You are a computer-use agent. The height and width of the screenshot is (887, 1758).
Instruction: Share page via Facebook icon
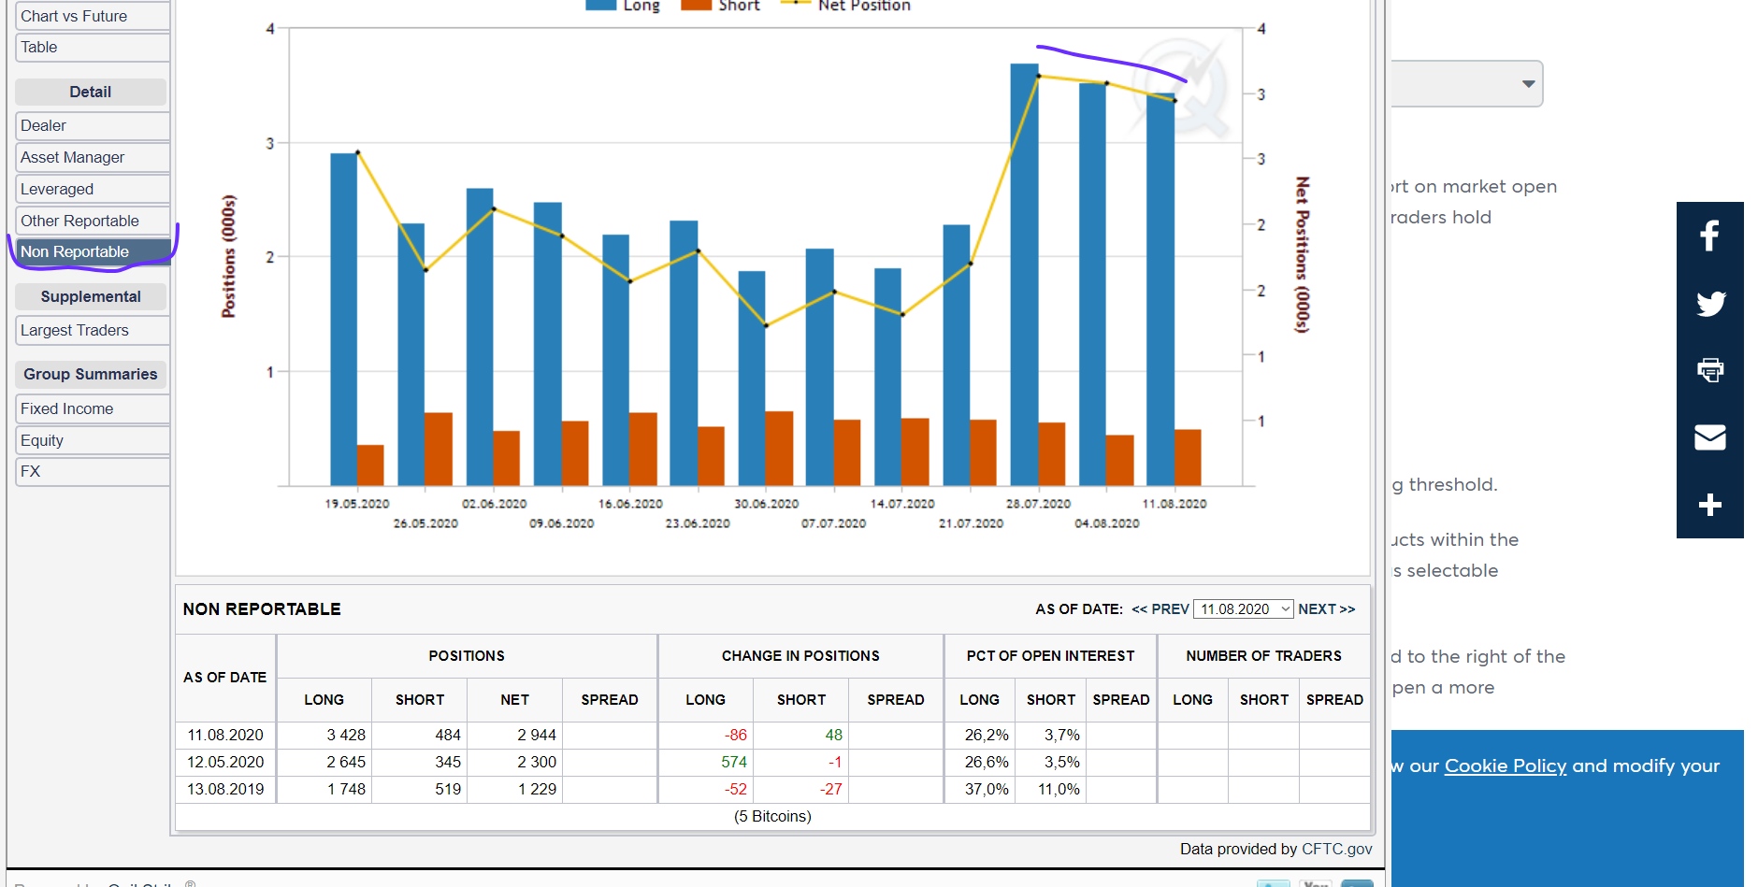[x=1709, y=236]
